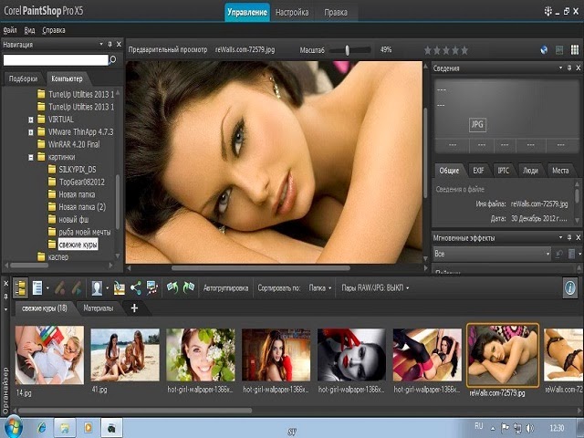Screen dimensions: 584x438
Task: Rotate left using the organizer toolbar icon
Action: (x=172, y=287)
